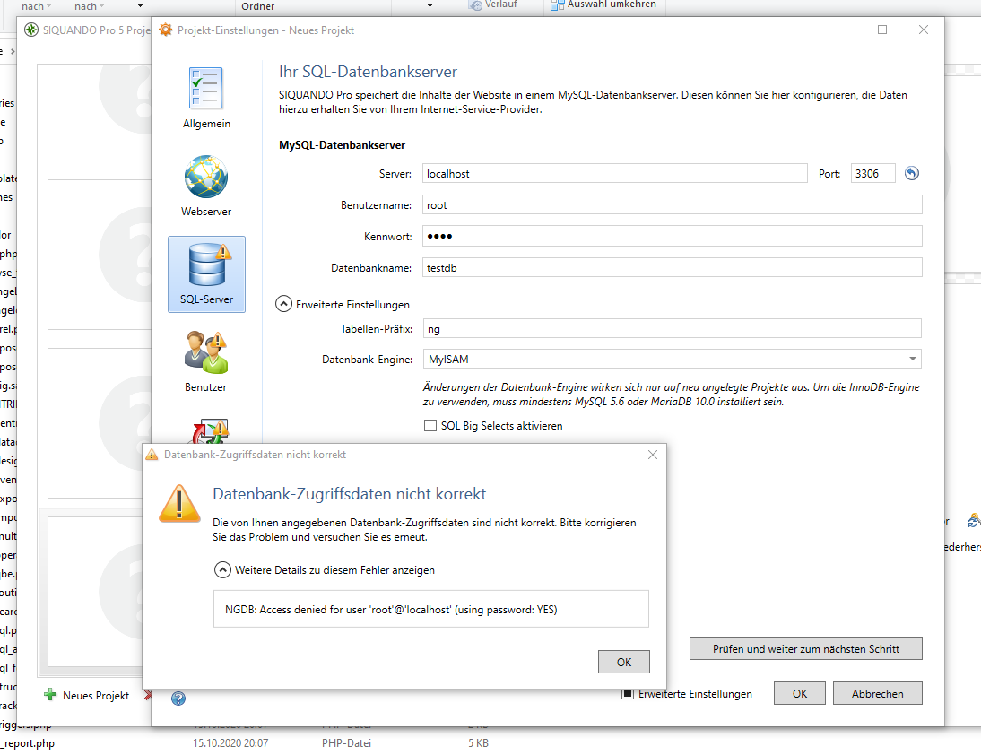Open help via the blue question mark icon

178,699
